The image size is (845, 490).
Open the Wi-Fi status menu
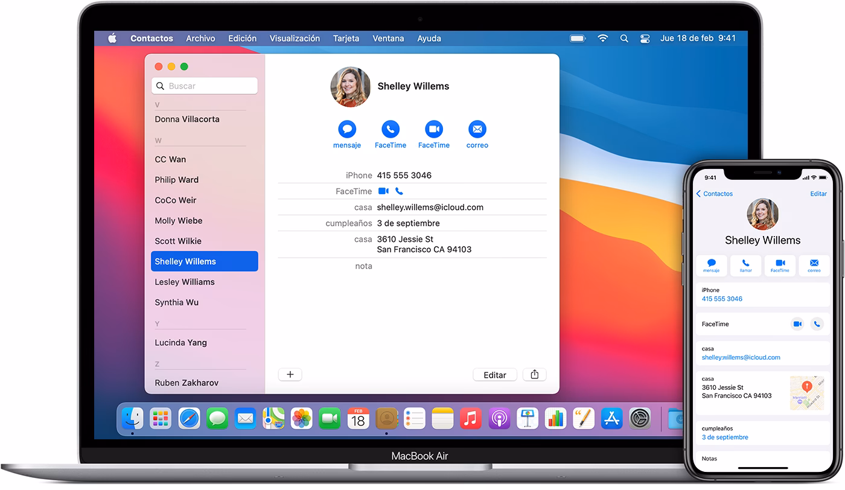[x=603, y=38]
